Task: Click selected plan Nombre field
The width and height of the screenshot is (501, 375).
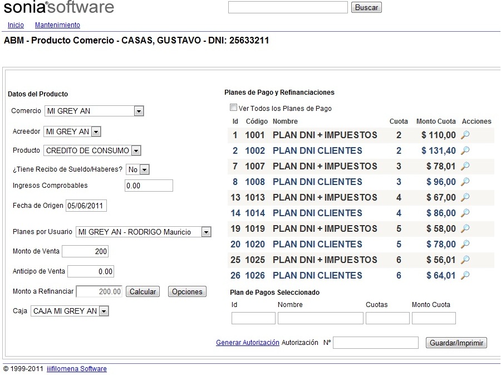Action: (321, 318)
